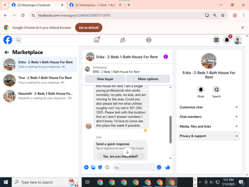Open the taskbar clock showing 7:21 PM
249x187 pixels.
[x=228, y=182]
